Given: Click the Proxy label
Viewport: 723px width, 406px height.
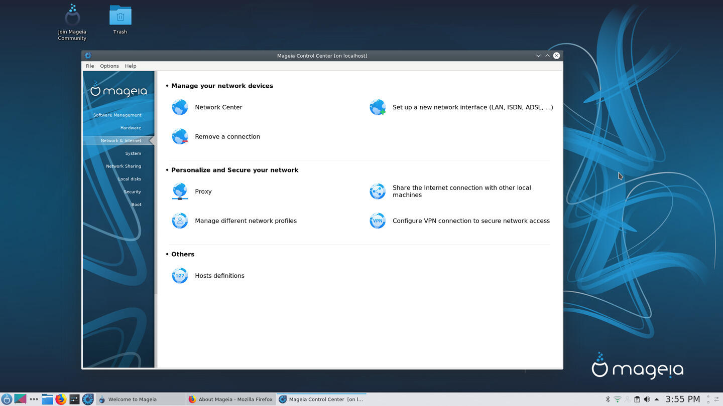Looking at the screenshot, I should coord(203,191).
